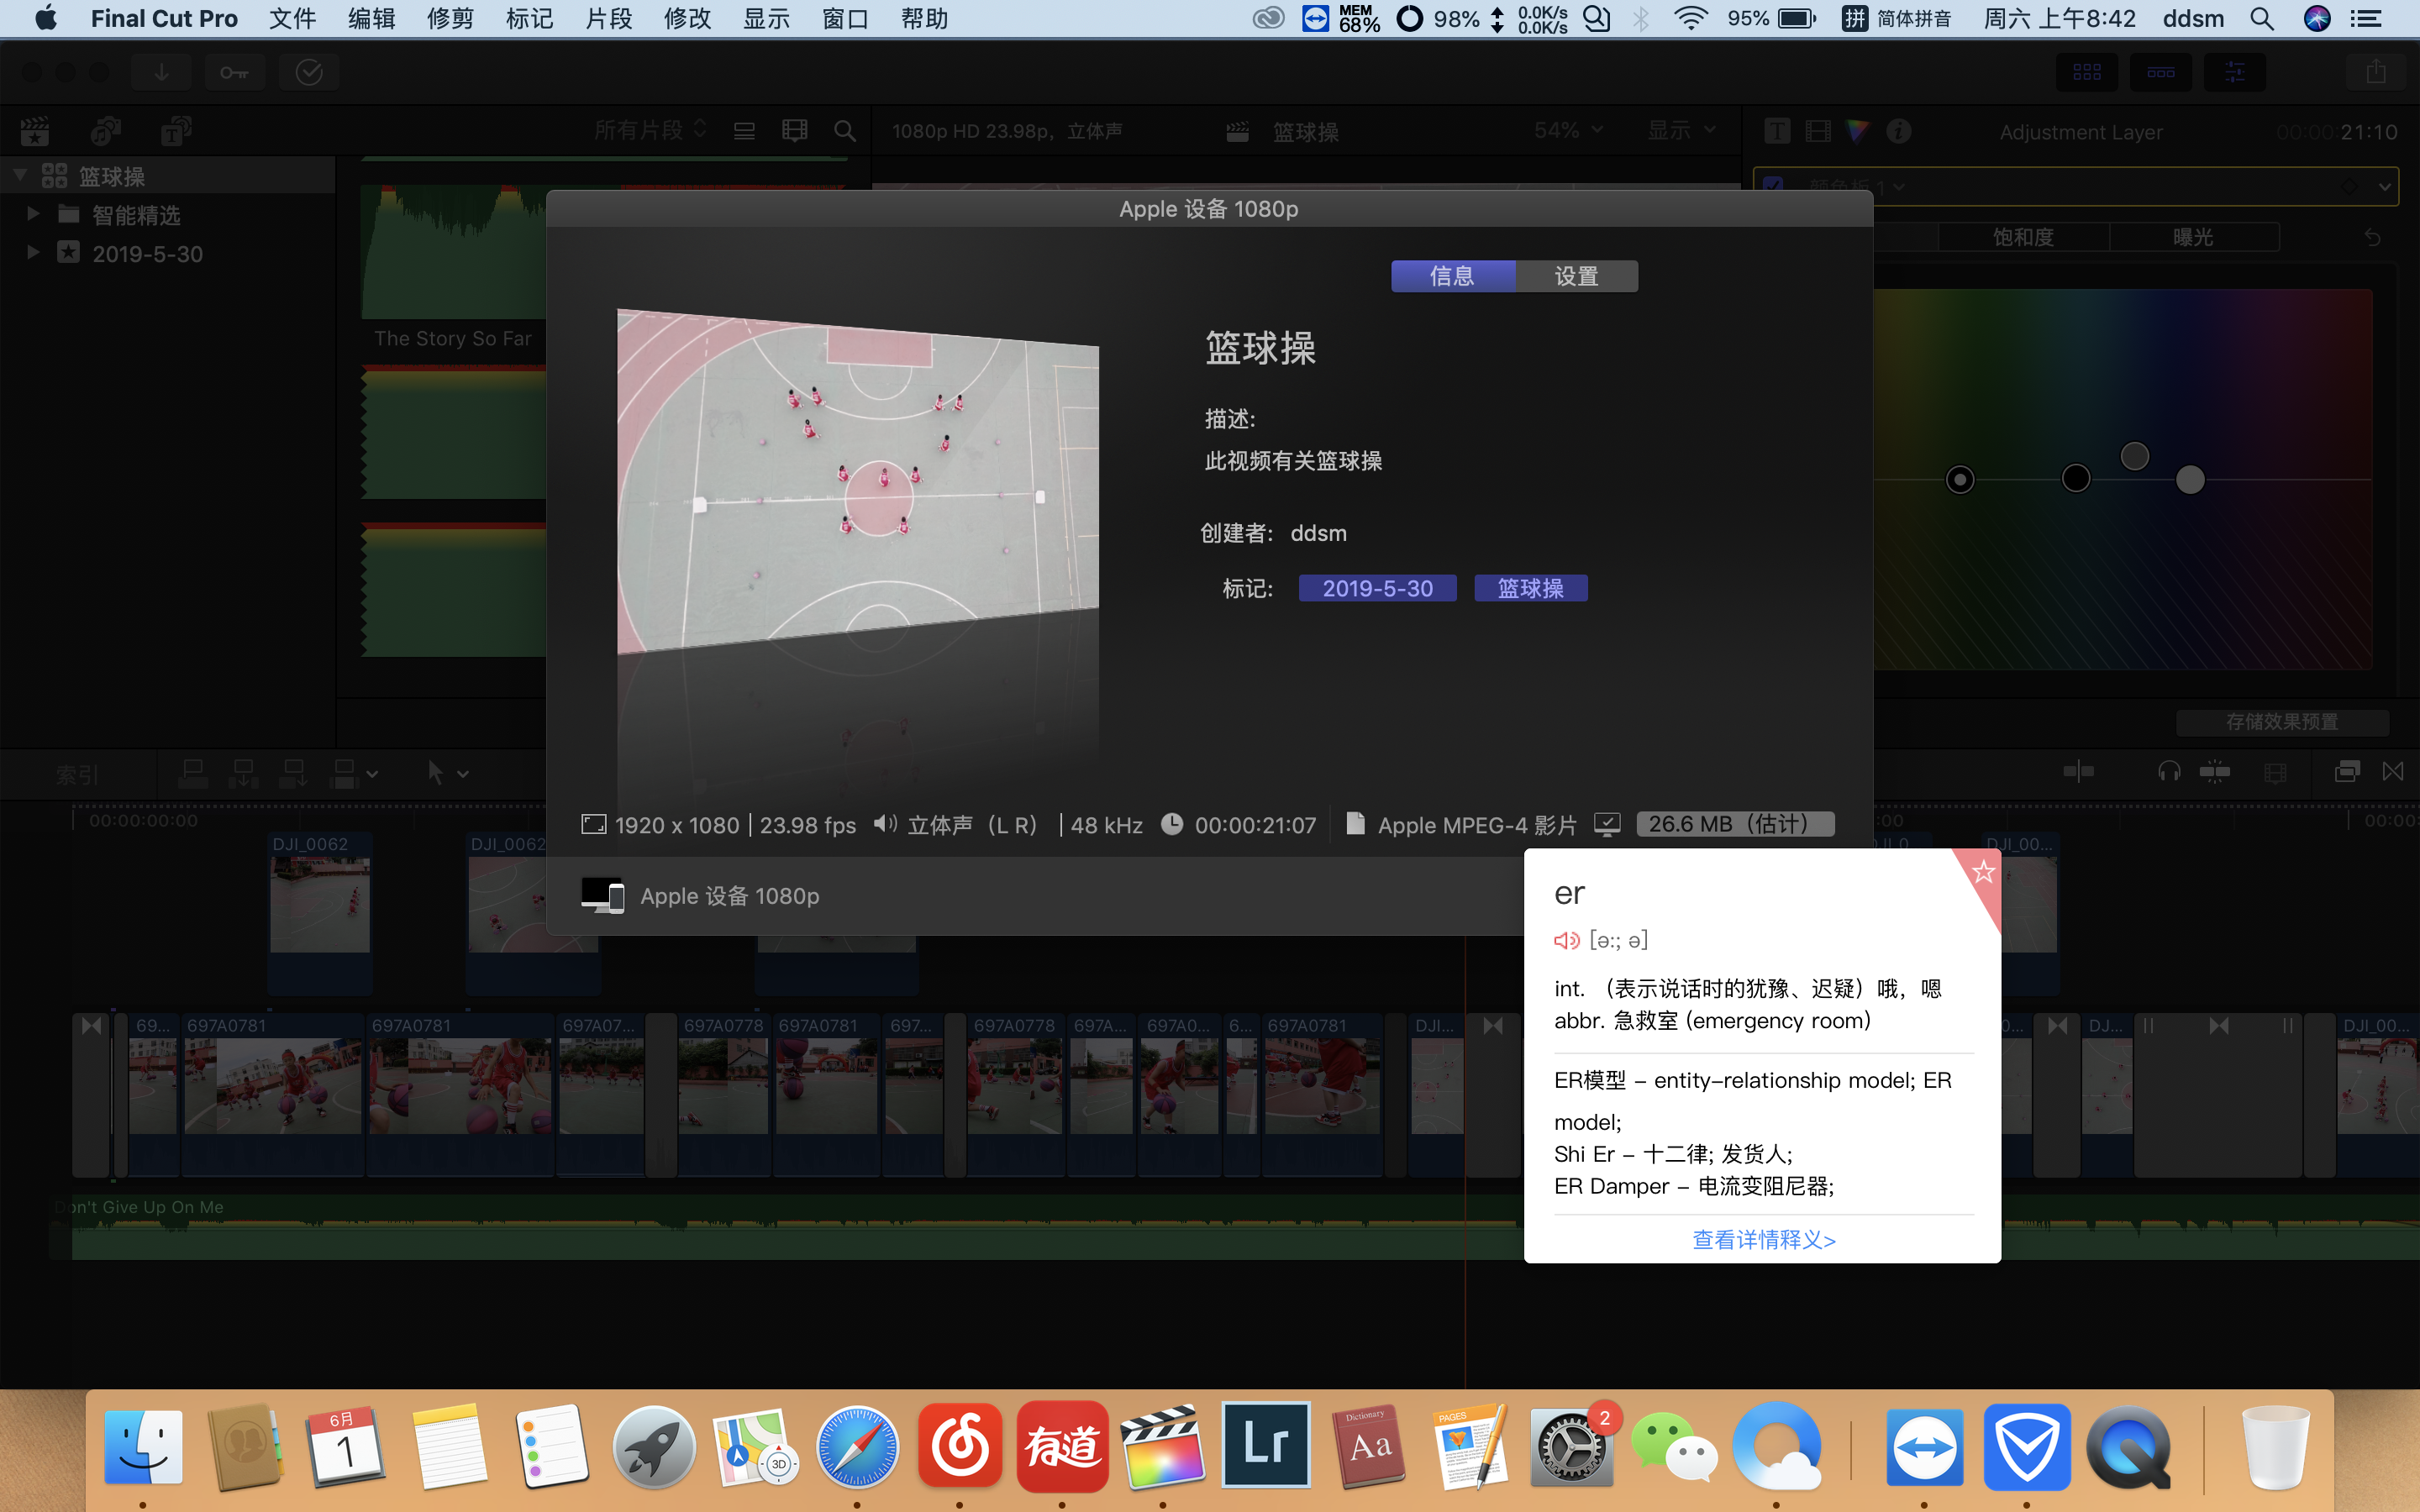Open the photos and audio sidebar icon
2420x1512 pixels.
coord(105,131)
